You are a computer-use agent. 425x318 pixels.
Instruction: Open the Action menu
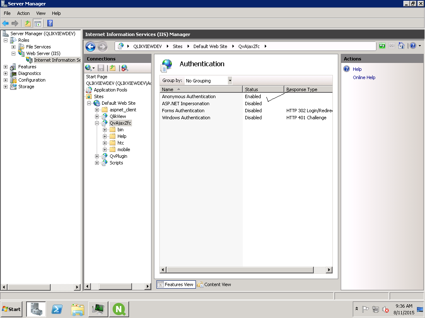point(23,13)
